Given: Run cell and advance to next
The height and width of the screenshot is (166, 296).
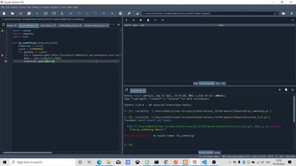Looking at the screenshot, I should 54,13.
